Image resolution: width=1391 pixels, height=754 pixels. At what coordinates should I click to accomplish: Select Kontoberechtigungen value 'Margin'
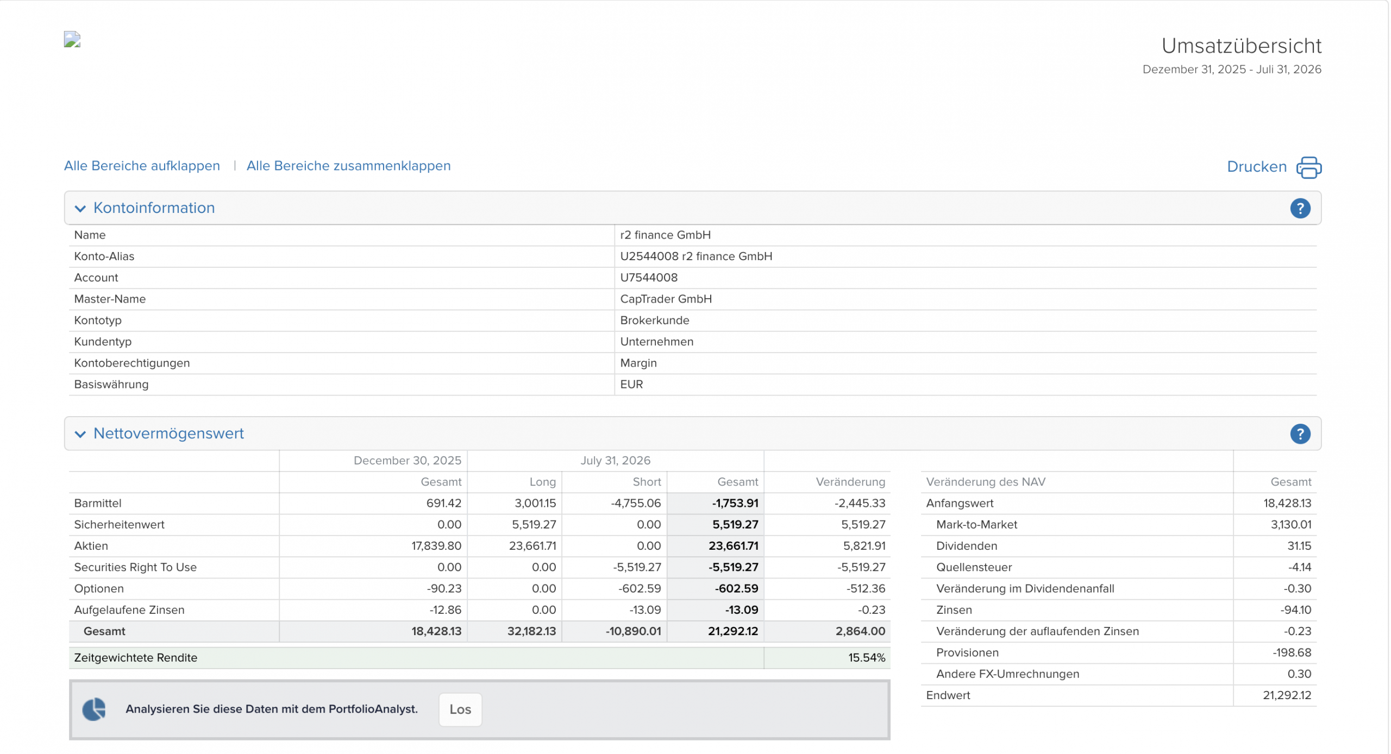(638, 363)
